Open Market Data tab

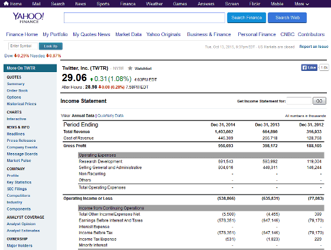coord(128,34)
